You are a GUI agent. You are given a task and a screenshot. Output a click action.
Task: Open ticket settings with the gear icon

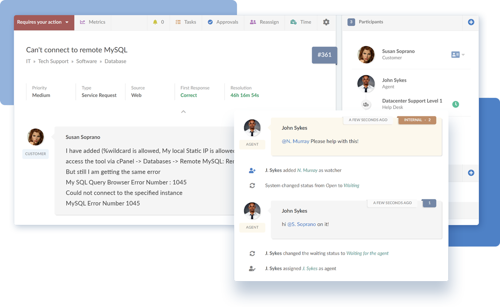pyautogui.click(x=326, y=22)
